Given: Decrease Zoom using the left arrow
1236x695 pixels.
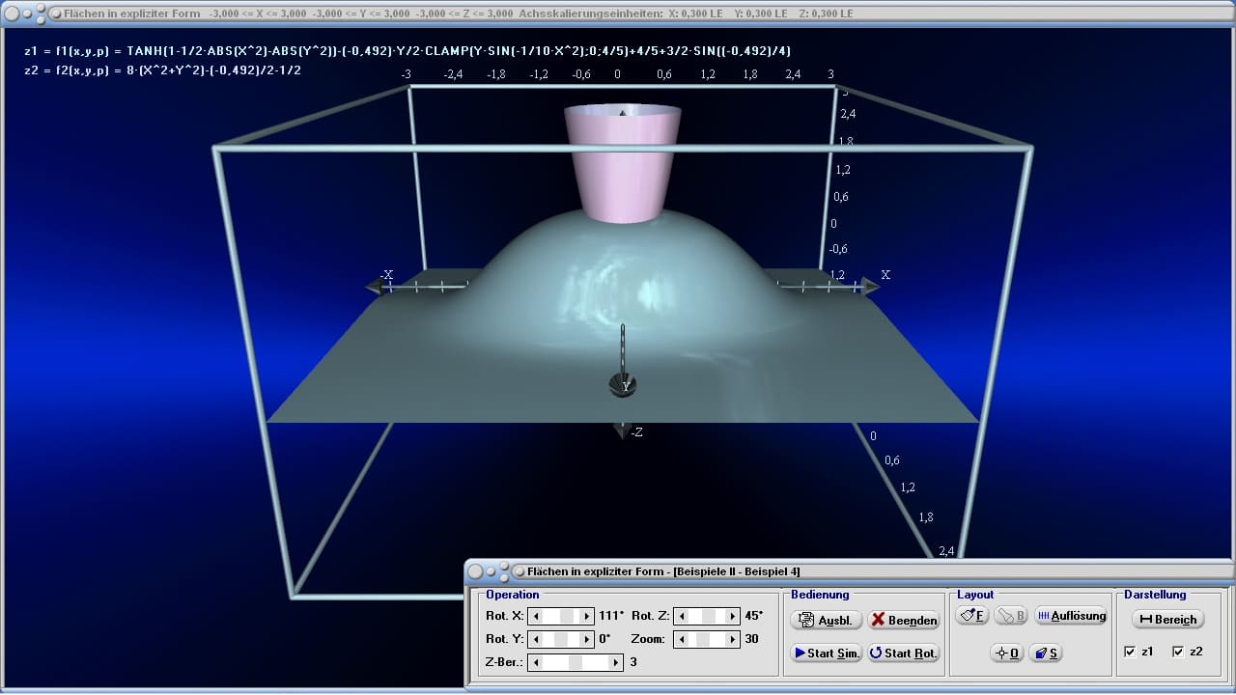Looking at the screenshot, I should pos(682,639).
